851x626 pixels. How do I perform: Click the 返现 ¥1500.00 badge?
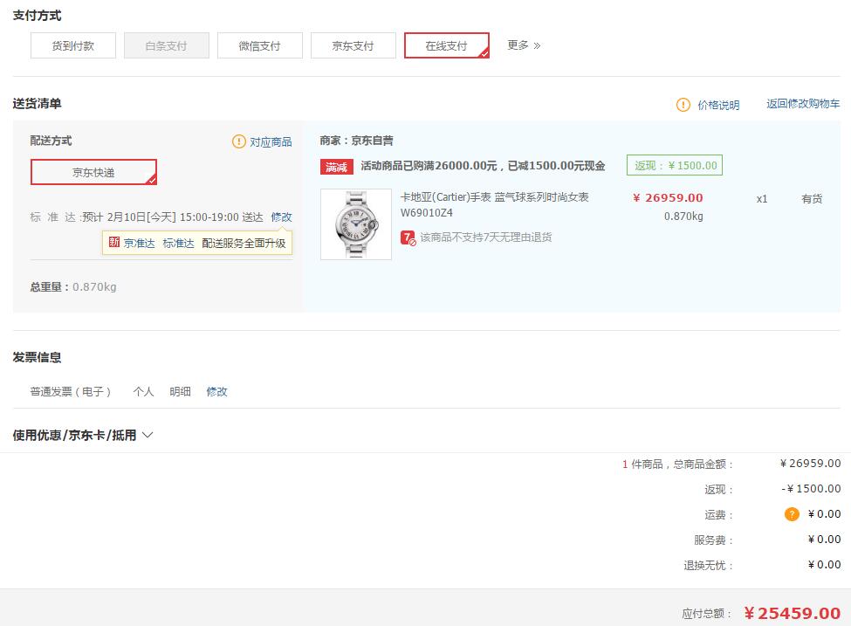tap(675, 165)
